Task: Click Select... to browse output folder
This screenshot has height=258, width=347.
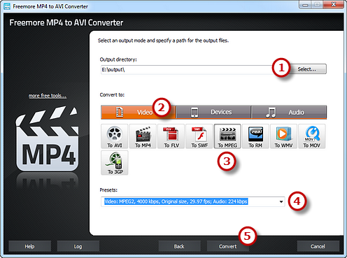Action: [x=306, y=69]
